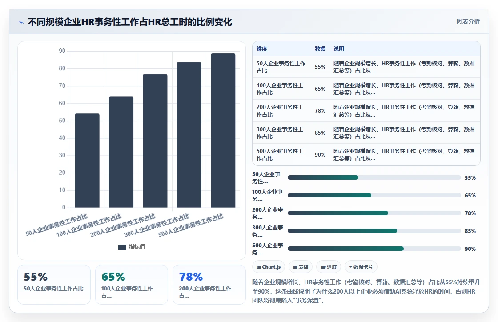Screen dimensions: 498x322
Task: Click the 200人企业事务... progress label
Action: [x=267, y=213]
